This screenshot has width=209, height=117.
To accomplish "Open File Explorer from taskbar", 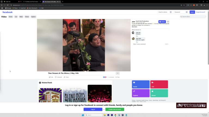I will [x=104, y=115].
